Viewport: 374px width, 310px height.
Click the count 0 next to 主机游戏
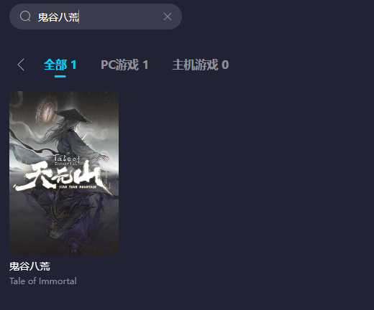click(x=225, y=65)
